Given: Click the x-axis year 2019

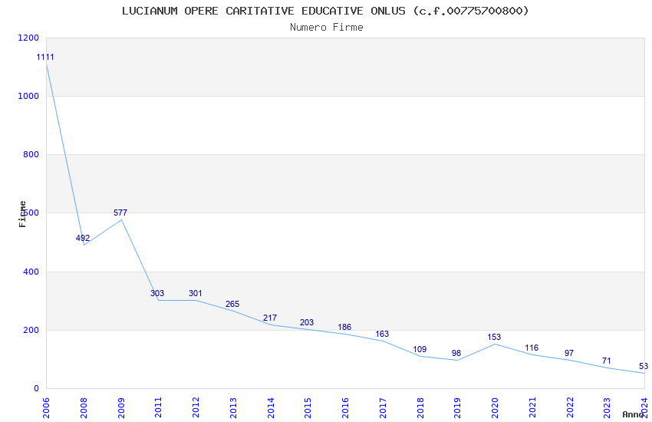Looking at the screenshot, I should [457, 407].
